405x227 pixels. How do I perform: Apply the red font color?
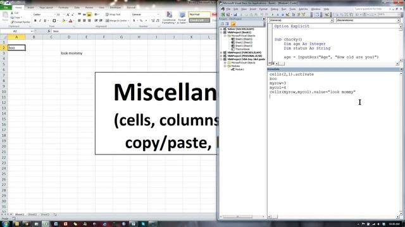[x=70, y=21]
